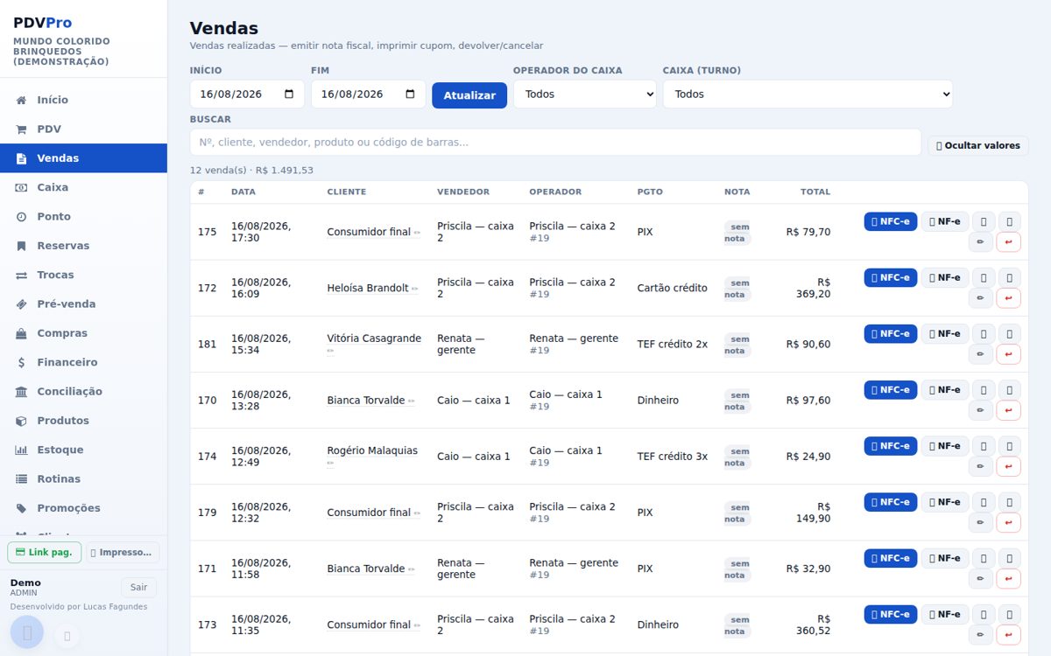The height and width of the screenshot is (656, 1051).
Task: Issue NFC-e for sale 175
Action: (891, 221)
